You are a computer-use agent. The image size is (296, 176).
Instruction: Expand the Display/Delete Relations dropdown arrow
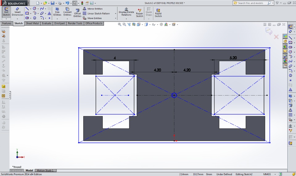[x=126, y=19]
